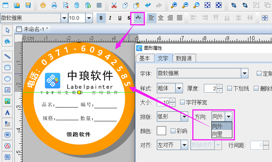Switch to the 文字 tab
This screenshot has width=272, height=162.
[x=163, y=58]
